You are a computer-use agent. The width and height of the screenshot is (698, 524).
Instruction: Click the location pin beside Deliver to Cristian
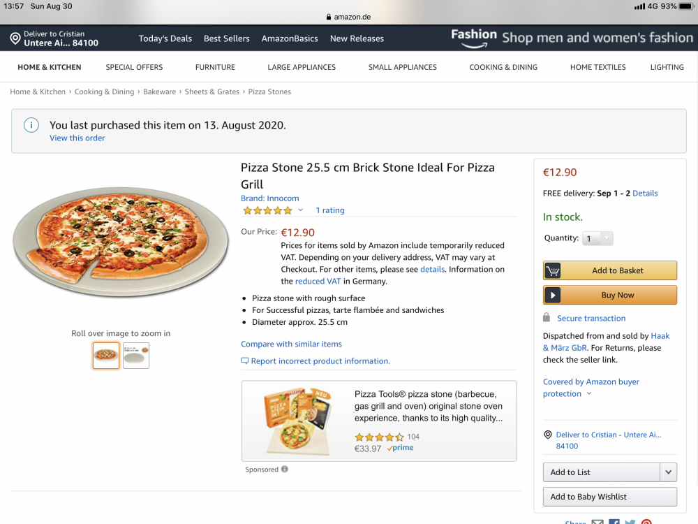tap(548, 435)
